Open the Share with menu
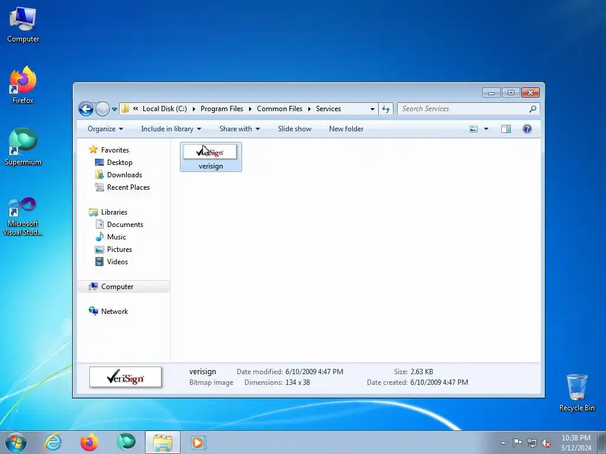This screenshot has width=606, height=454. coord(240,129)
